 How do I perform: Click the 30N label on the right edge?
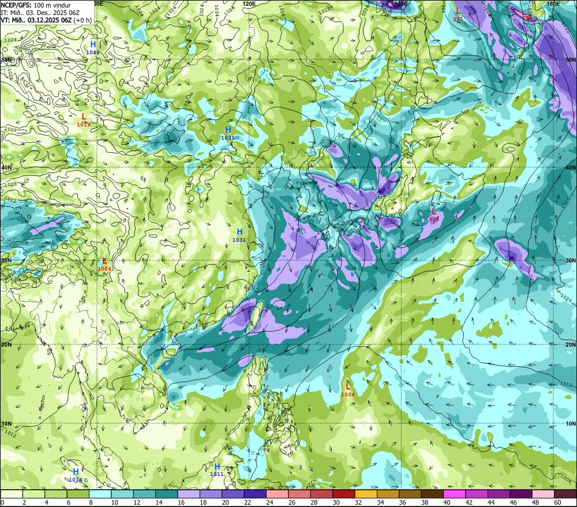[x=571, y=261]
